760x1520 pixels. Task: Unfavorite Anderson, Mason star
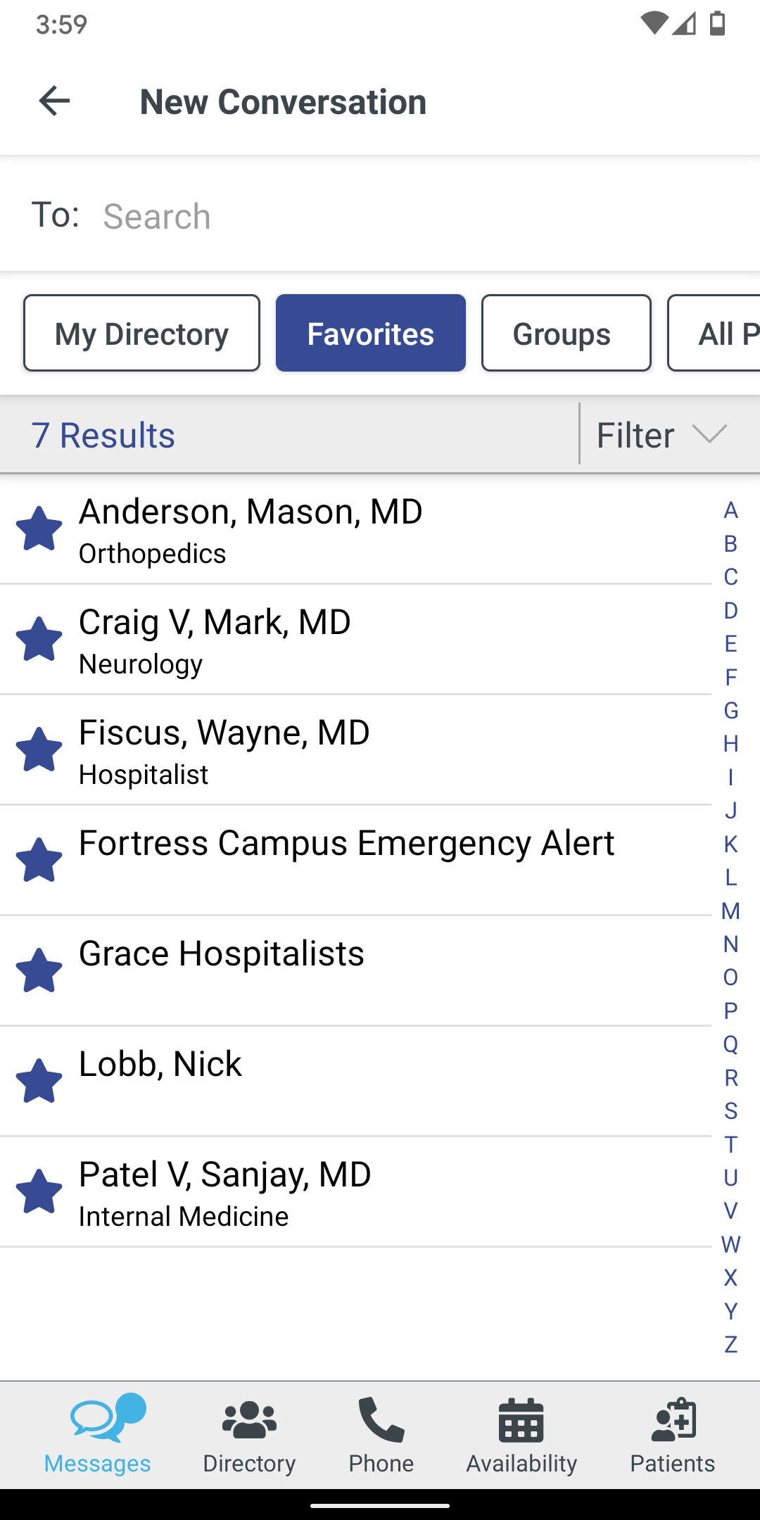[39, 528]
